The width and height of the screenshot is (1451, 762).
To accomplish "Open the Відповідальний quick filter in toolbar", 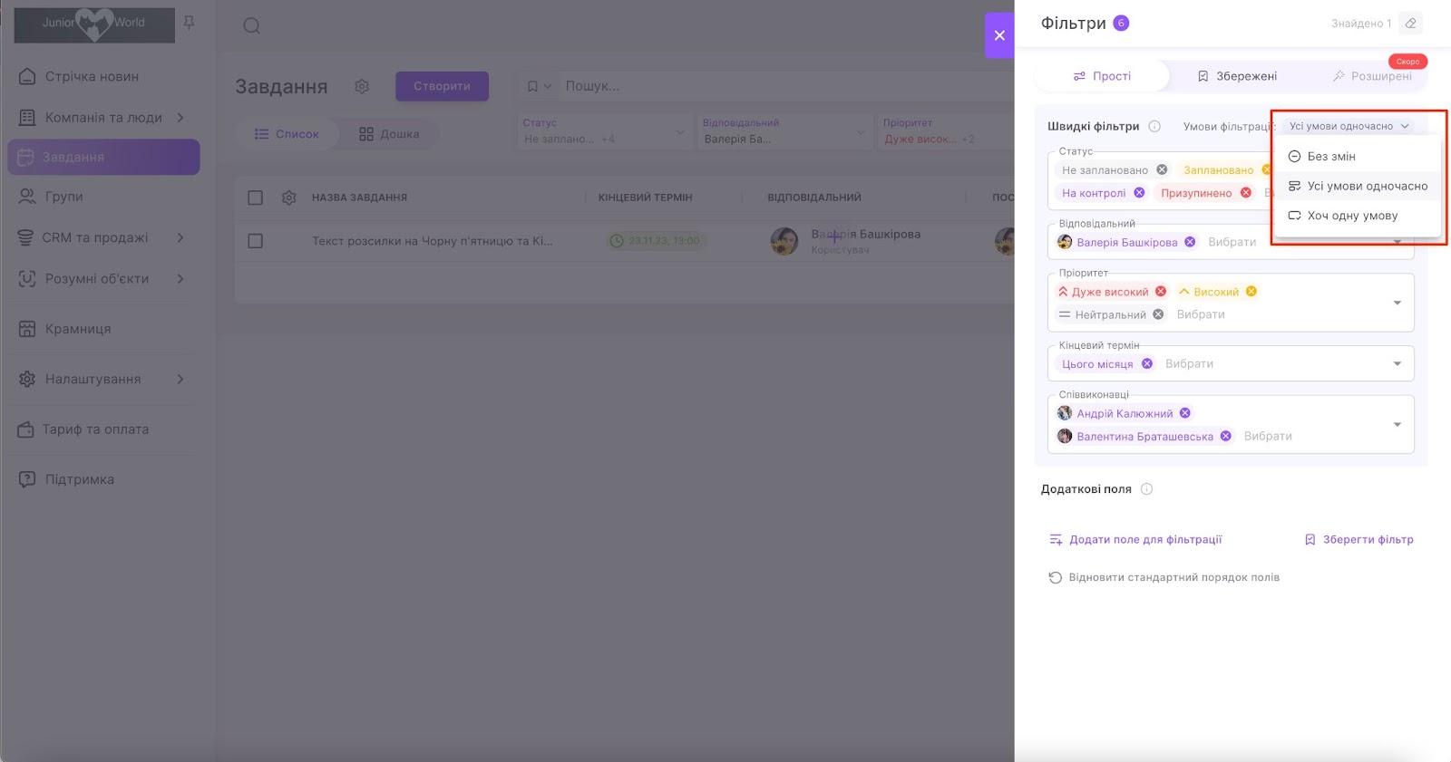I will [784, 131].
